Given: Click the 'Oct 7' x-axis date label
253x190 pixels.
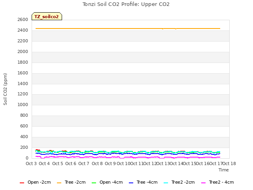Looking at the screenshot, I should point(84,163).
